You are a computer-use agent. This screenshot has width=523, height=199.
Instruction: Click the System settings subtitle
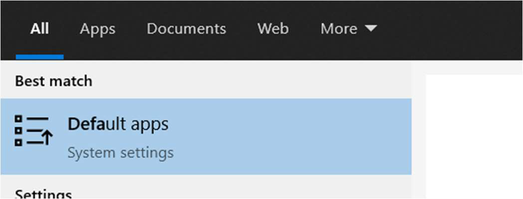120,152
